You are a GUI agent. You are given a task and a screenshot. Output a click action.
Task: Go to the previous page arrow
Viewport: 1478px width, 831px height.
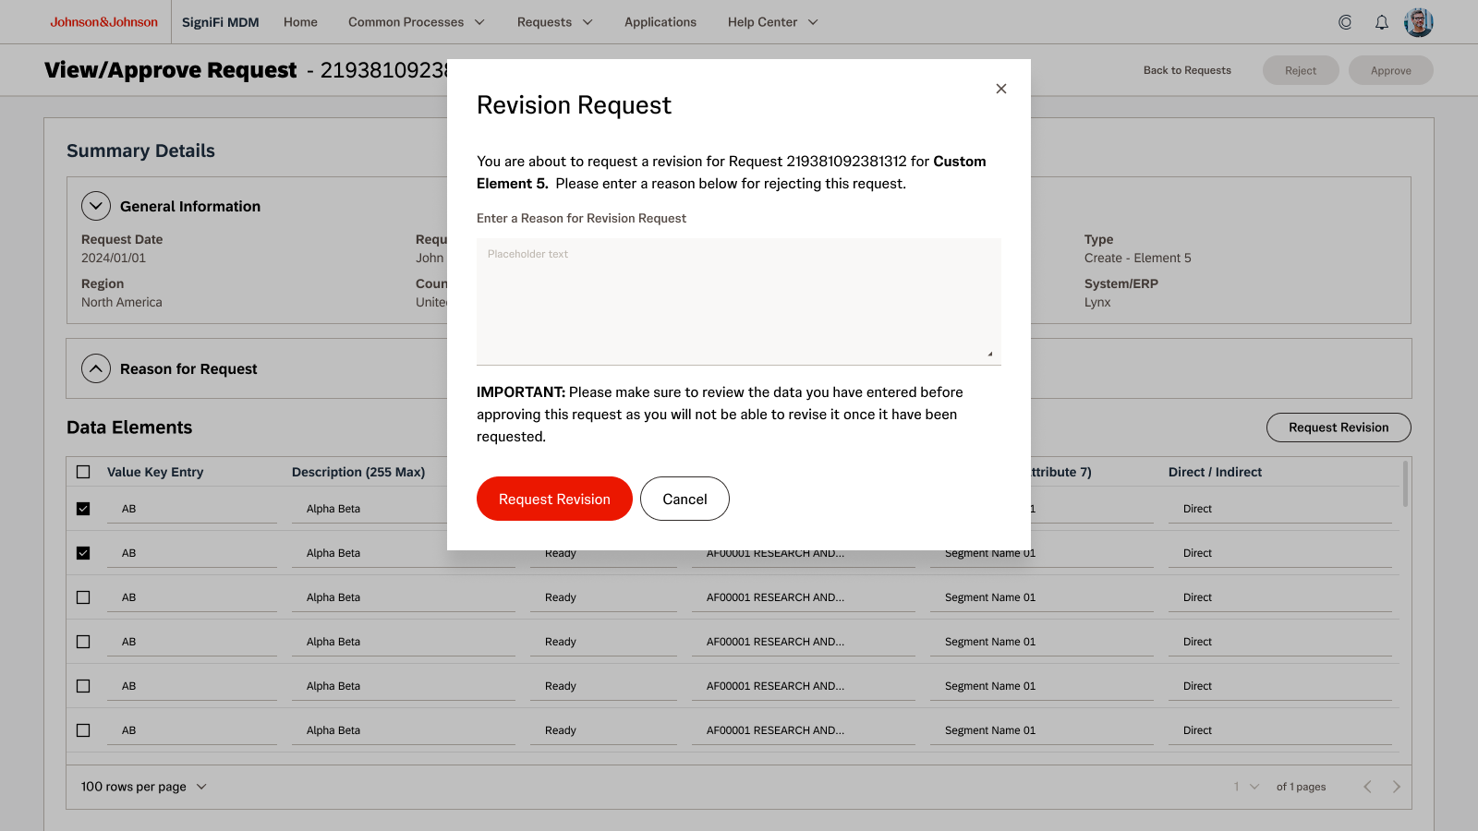pyautogui.click(x=1367, y=787)
